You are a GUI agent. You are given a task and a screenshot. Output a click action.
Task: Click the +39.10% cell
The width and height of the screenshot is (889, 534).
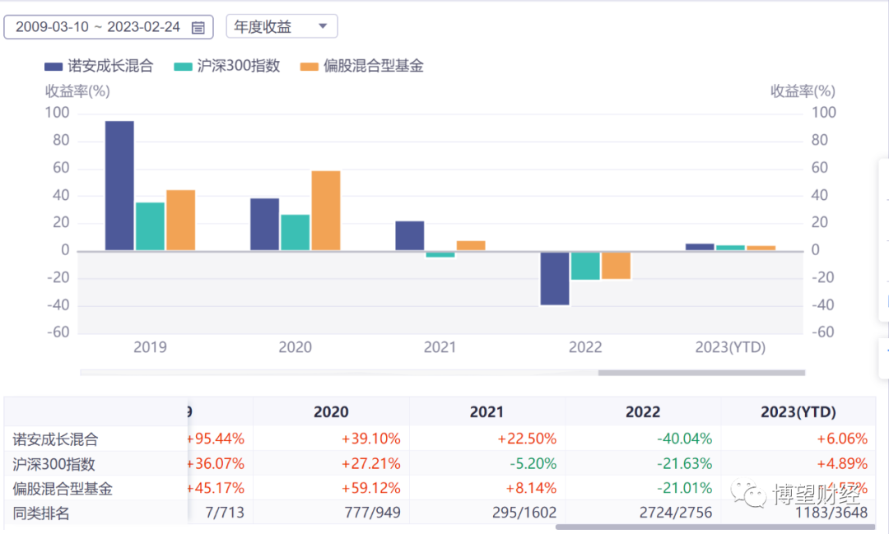point(370,439)
